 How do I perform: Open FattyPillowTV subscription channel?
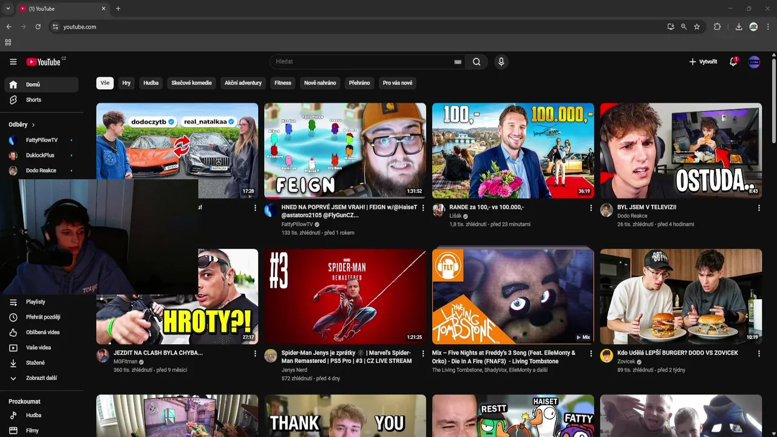coord(41,140)
